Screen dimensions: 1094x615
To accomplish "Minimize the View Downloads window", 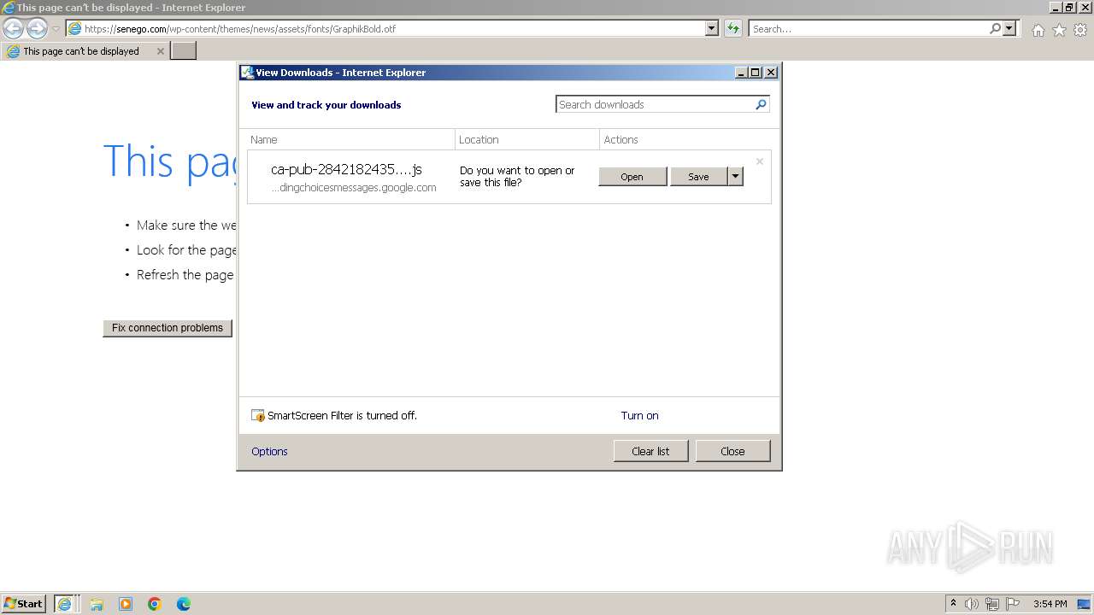I will click(x=741, y=73).
